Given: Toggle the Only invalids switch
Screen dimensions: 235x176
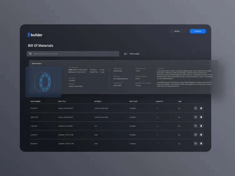Looking at the screenshot, I should pyautogui.click(x=126, y=54).
